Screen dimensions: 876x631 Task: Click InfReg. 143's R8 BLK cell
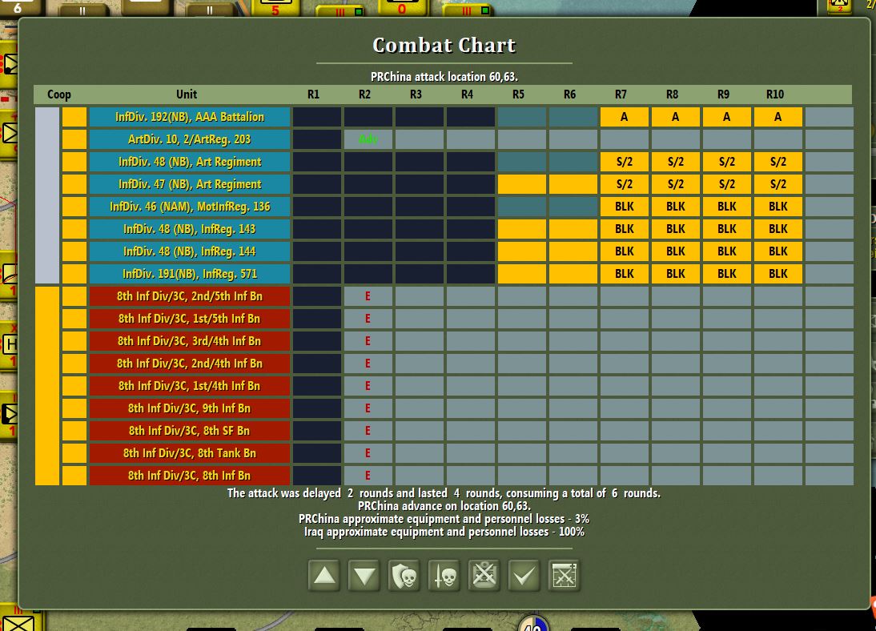676,228
